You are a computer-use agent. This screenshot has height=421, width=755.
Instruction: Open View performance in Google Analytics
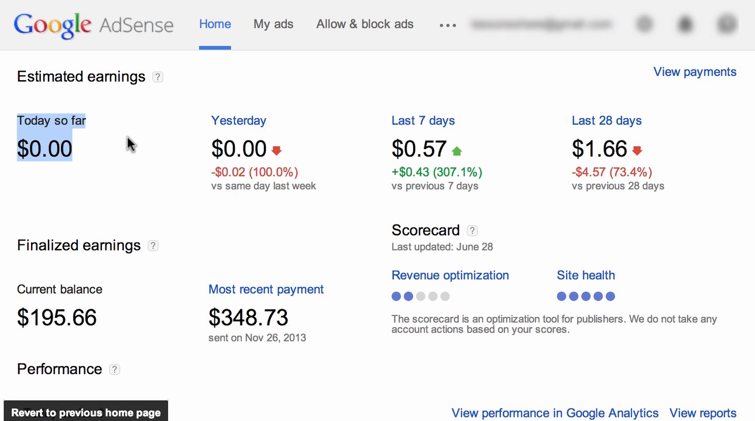555,413
